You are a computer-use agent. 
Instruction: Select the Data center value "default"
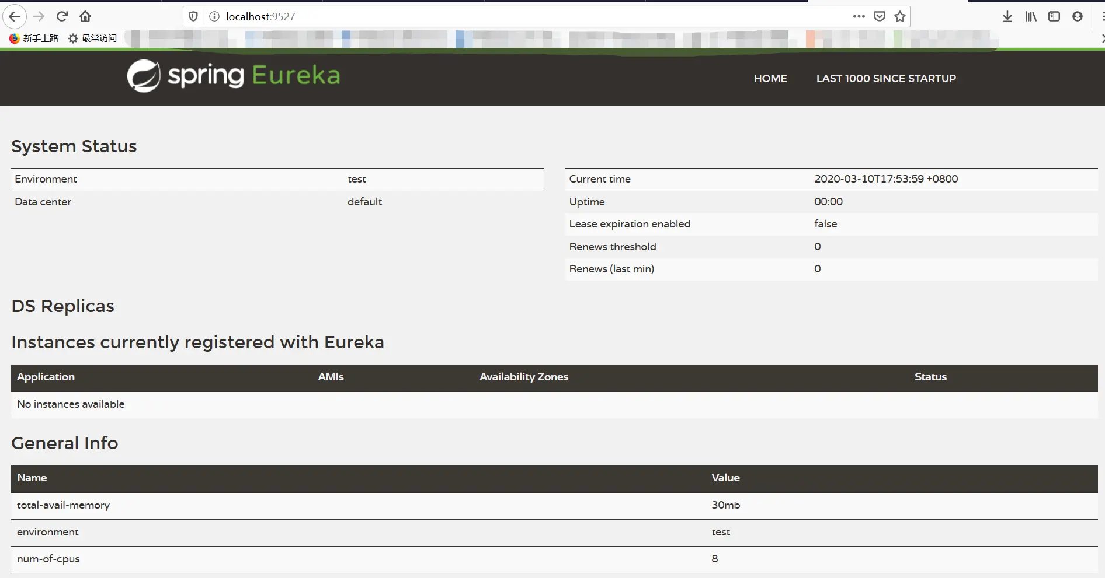point(364,202)
